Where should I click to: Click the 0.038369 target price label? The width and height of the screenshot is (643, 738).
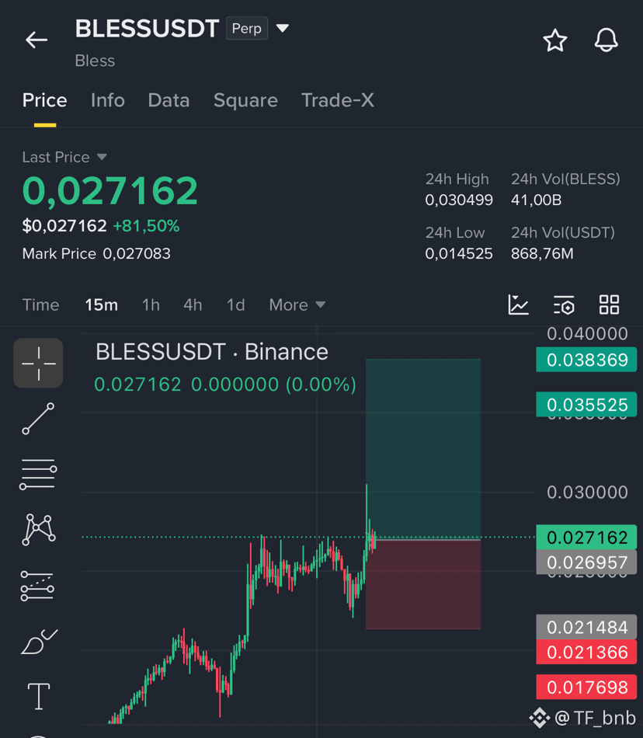click(586, 360)
